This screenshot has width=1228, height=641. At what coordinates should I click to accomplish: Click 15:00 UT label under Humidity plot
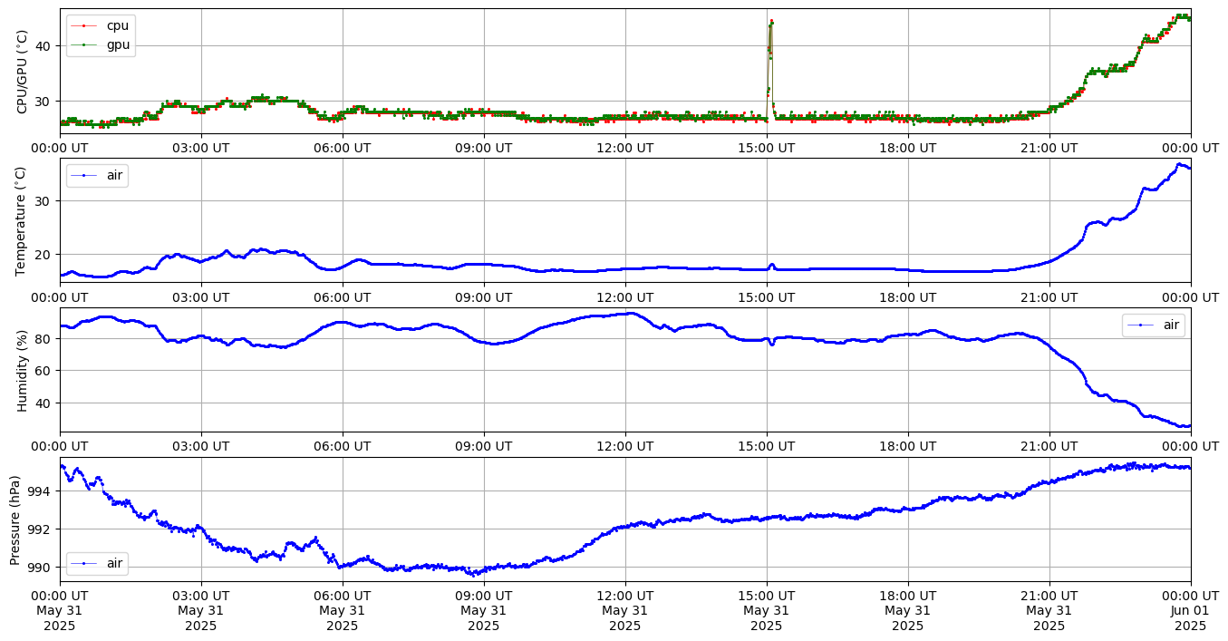coord(767,446)
